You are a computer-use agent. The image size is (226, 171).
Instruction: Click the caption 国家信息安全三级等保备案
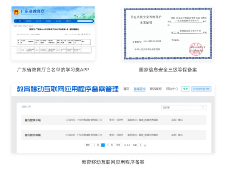pos(168,70)
